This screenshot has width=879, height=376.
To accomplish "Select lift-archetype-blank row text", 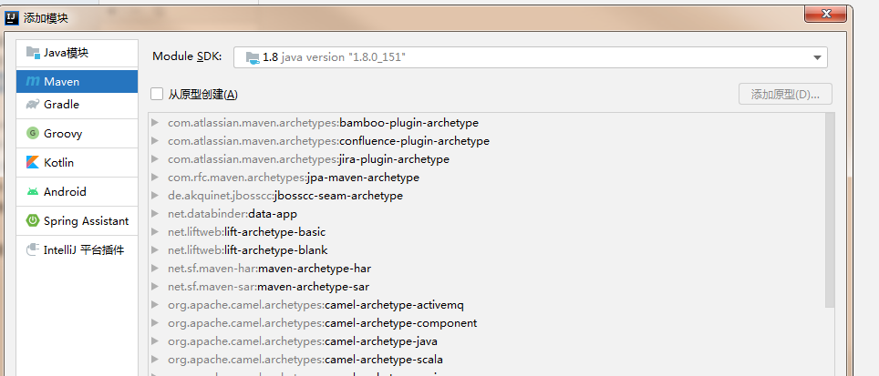I will point(248,250).
